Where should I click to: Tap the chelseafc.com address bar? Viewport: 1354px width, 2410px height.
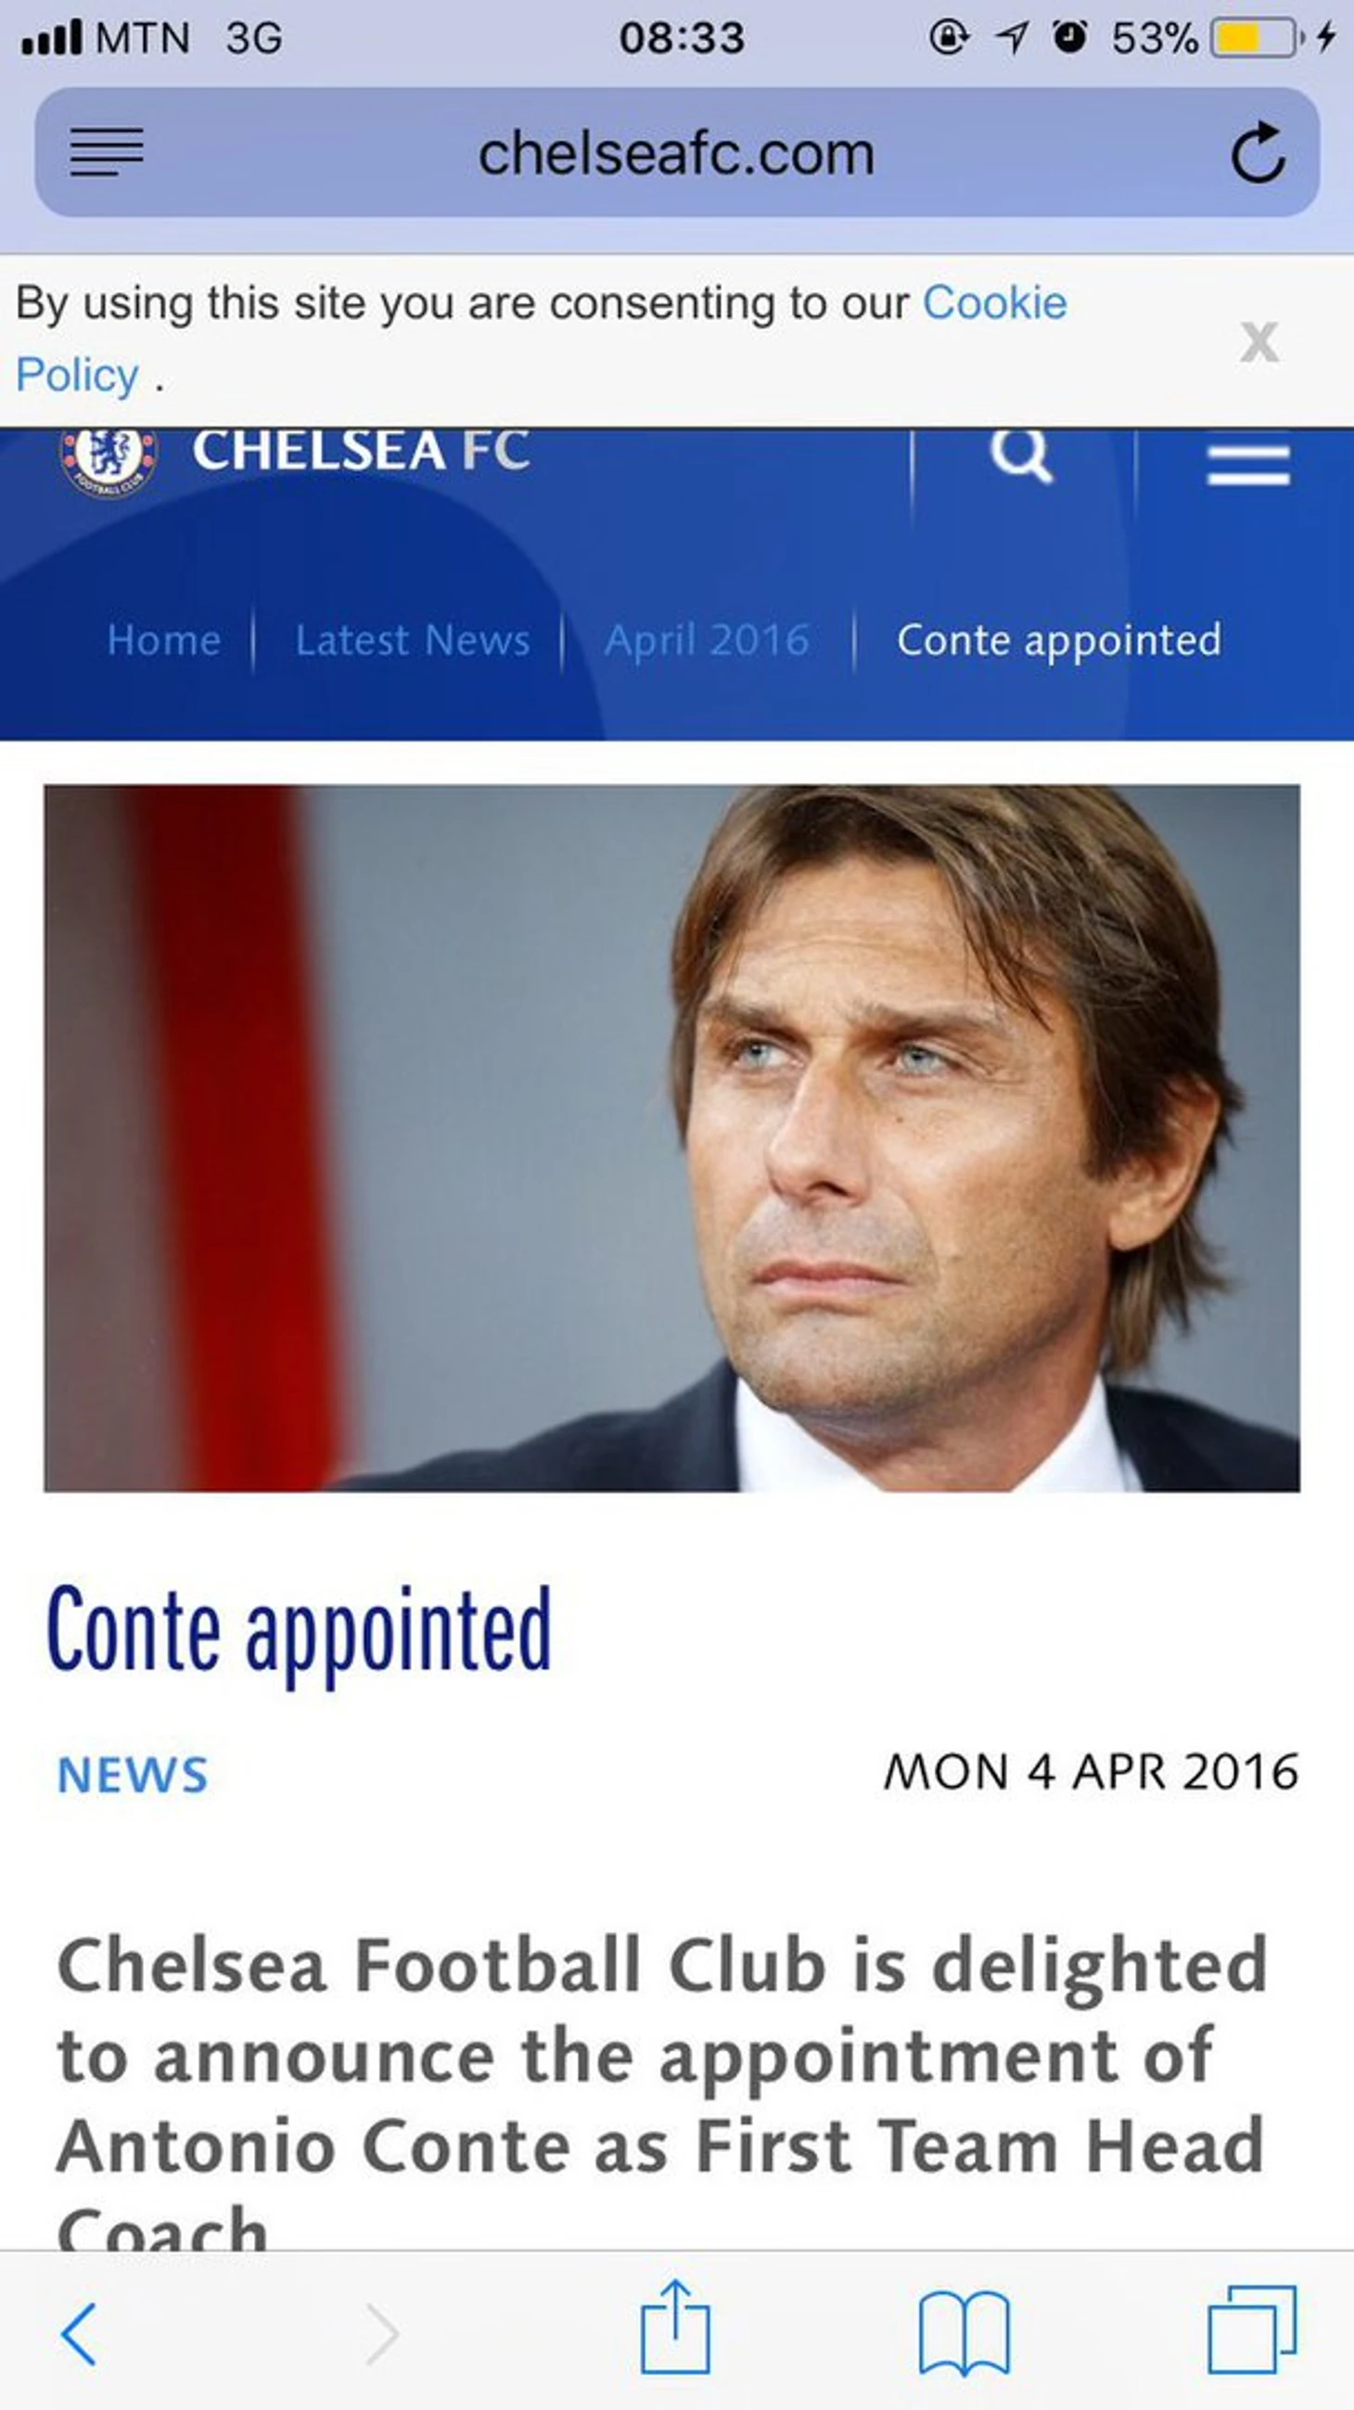click(677, 152)
